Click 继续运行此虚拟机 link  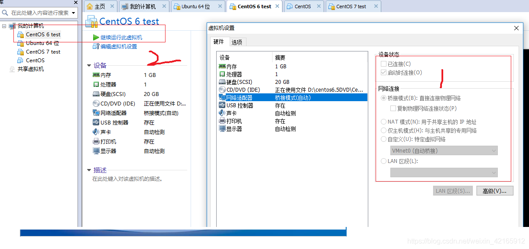[x=121, y=38]
